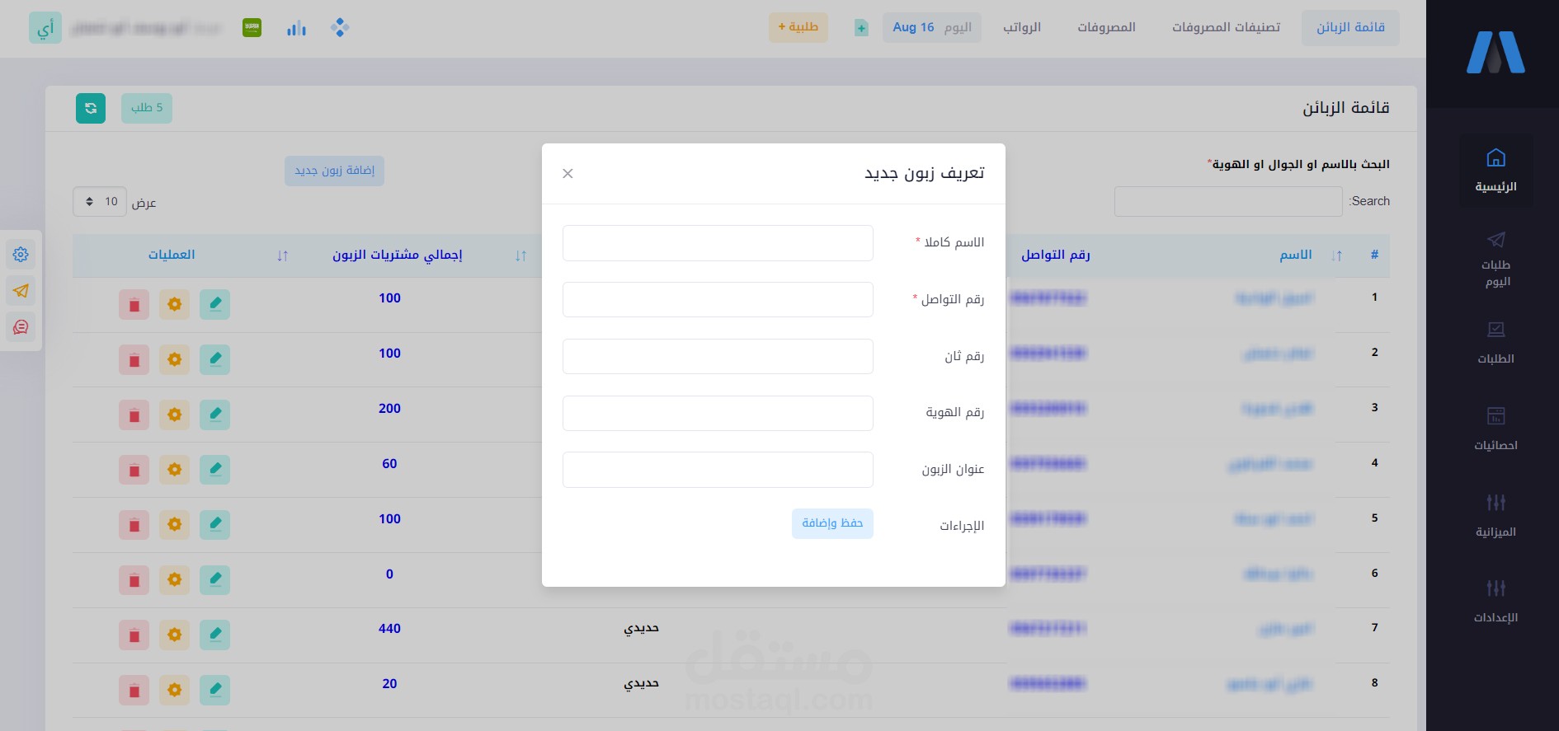
Task: Click the رقم التواصل column header
Action: (x=1056, y=255)
